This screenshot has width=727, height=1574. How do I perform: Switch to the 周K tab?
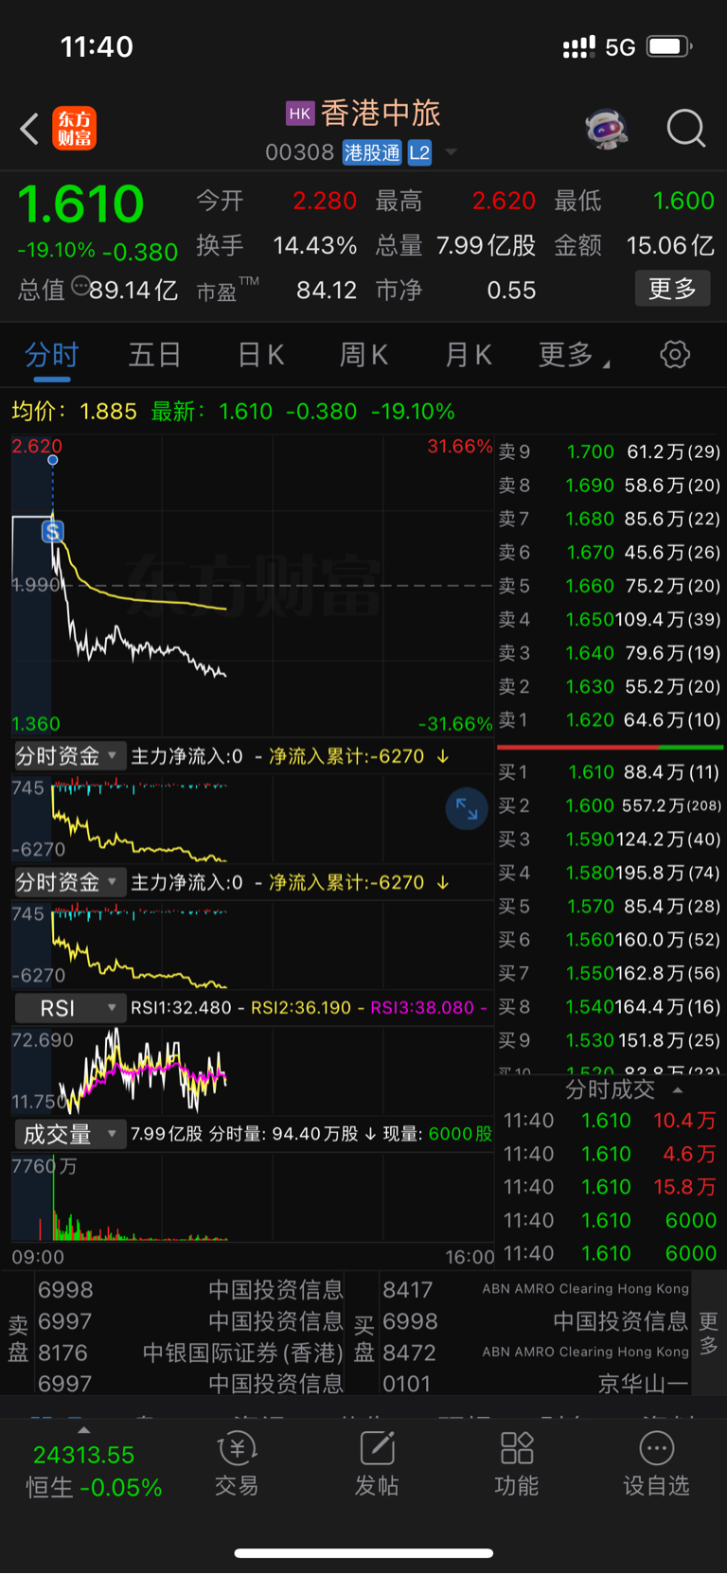tap(363, 355)
